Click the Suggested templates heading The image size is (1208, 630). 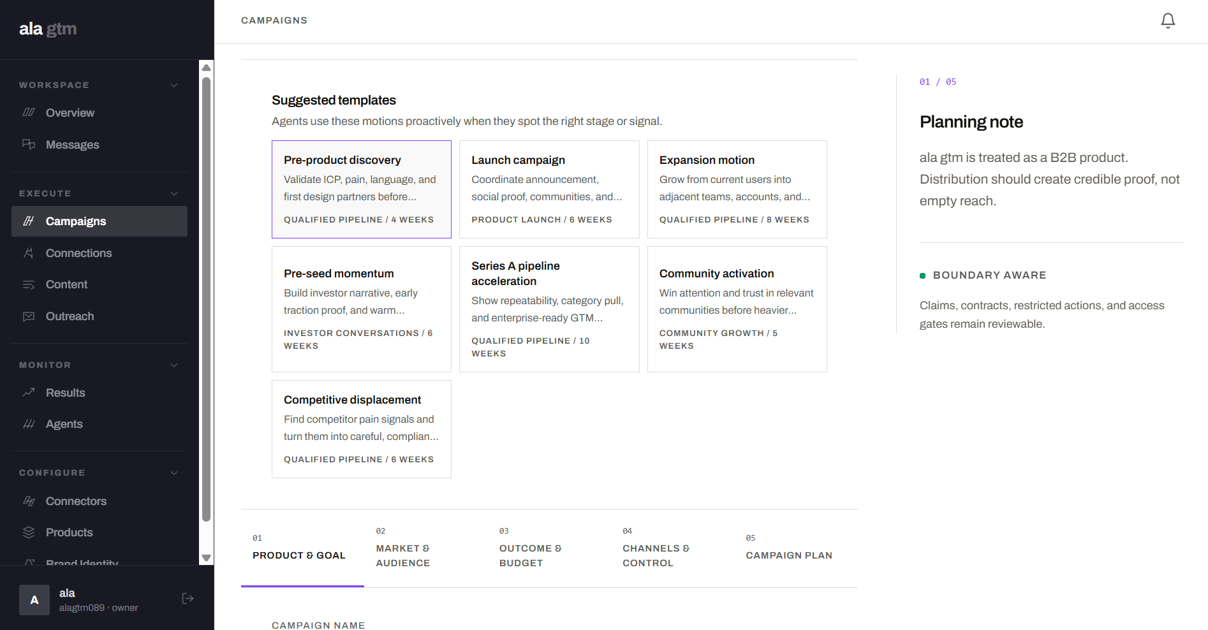tap(334, 100)
